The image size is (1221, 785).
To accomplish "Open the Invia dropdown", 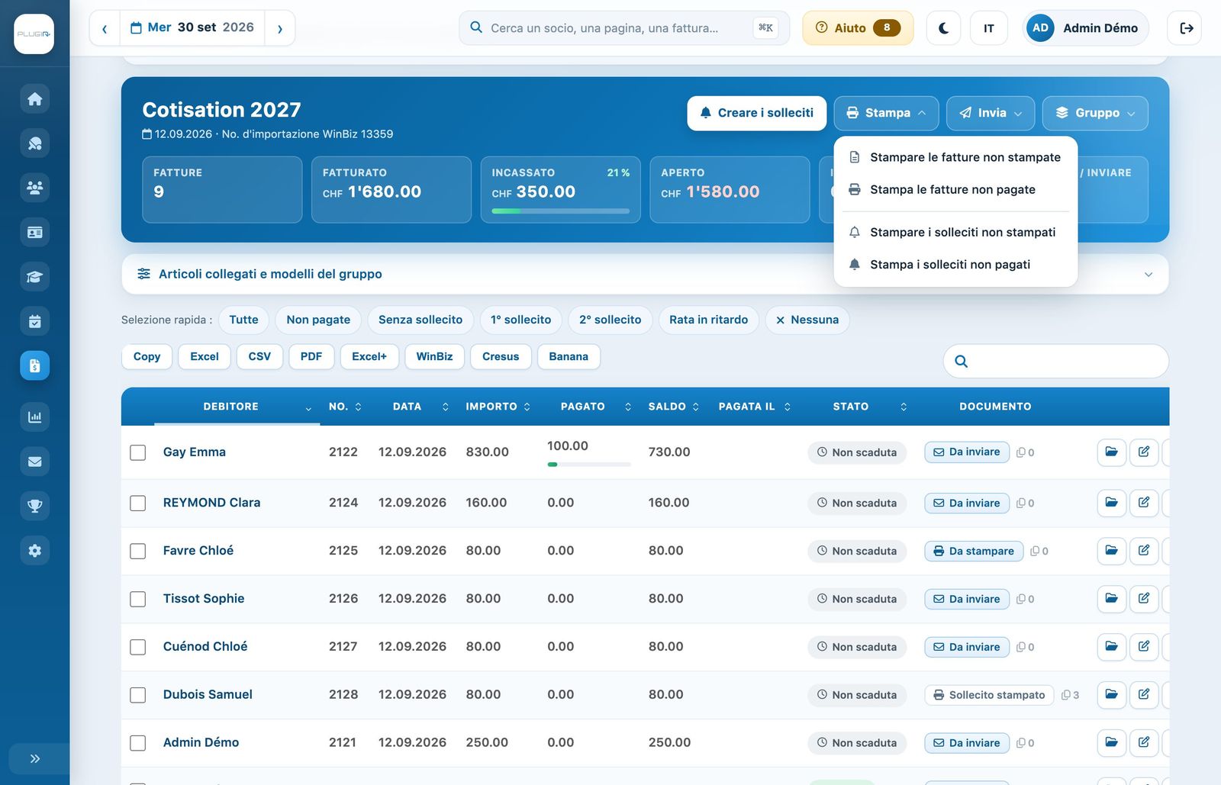I will pyautogui.click(x=991, y=113).
